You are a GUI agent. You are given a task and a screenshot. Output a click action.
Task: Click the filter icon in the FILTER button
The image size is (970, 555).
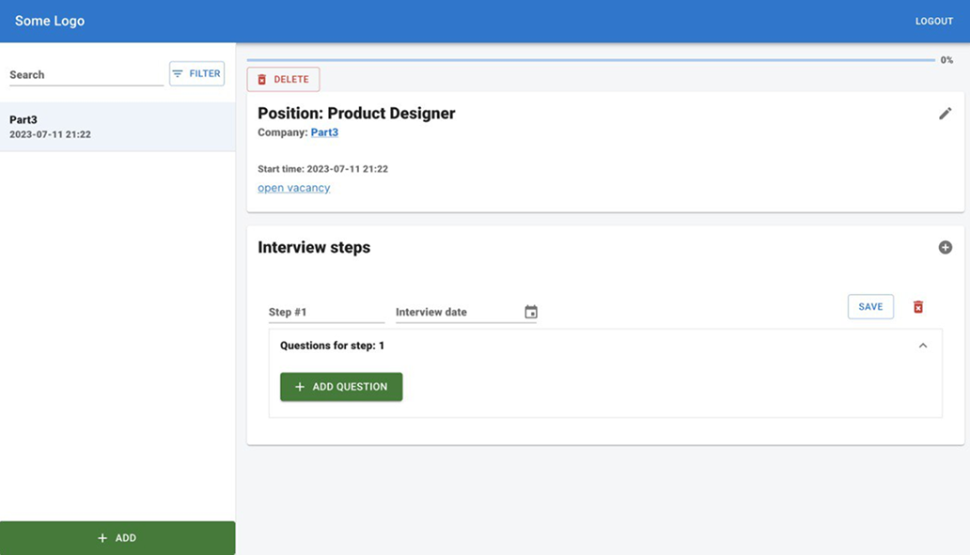(177, 73)
